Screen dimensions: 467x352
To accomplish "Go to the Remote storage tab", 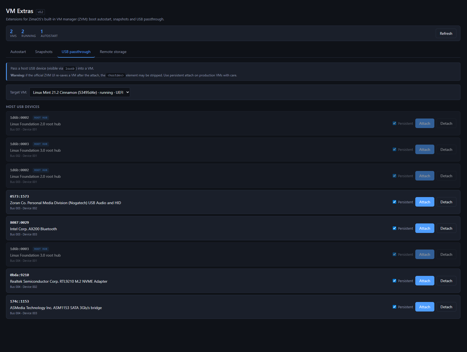I will click(113, 52).
